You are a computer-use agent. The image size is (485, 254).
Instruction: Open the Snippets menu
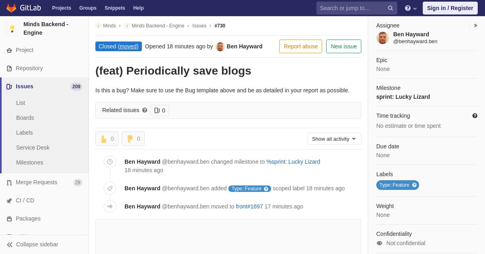(x=115, y=8)
